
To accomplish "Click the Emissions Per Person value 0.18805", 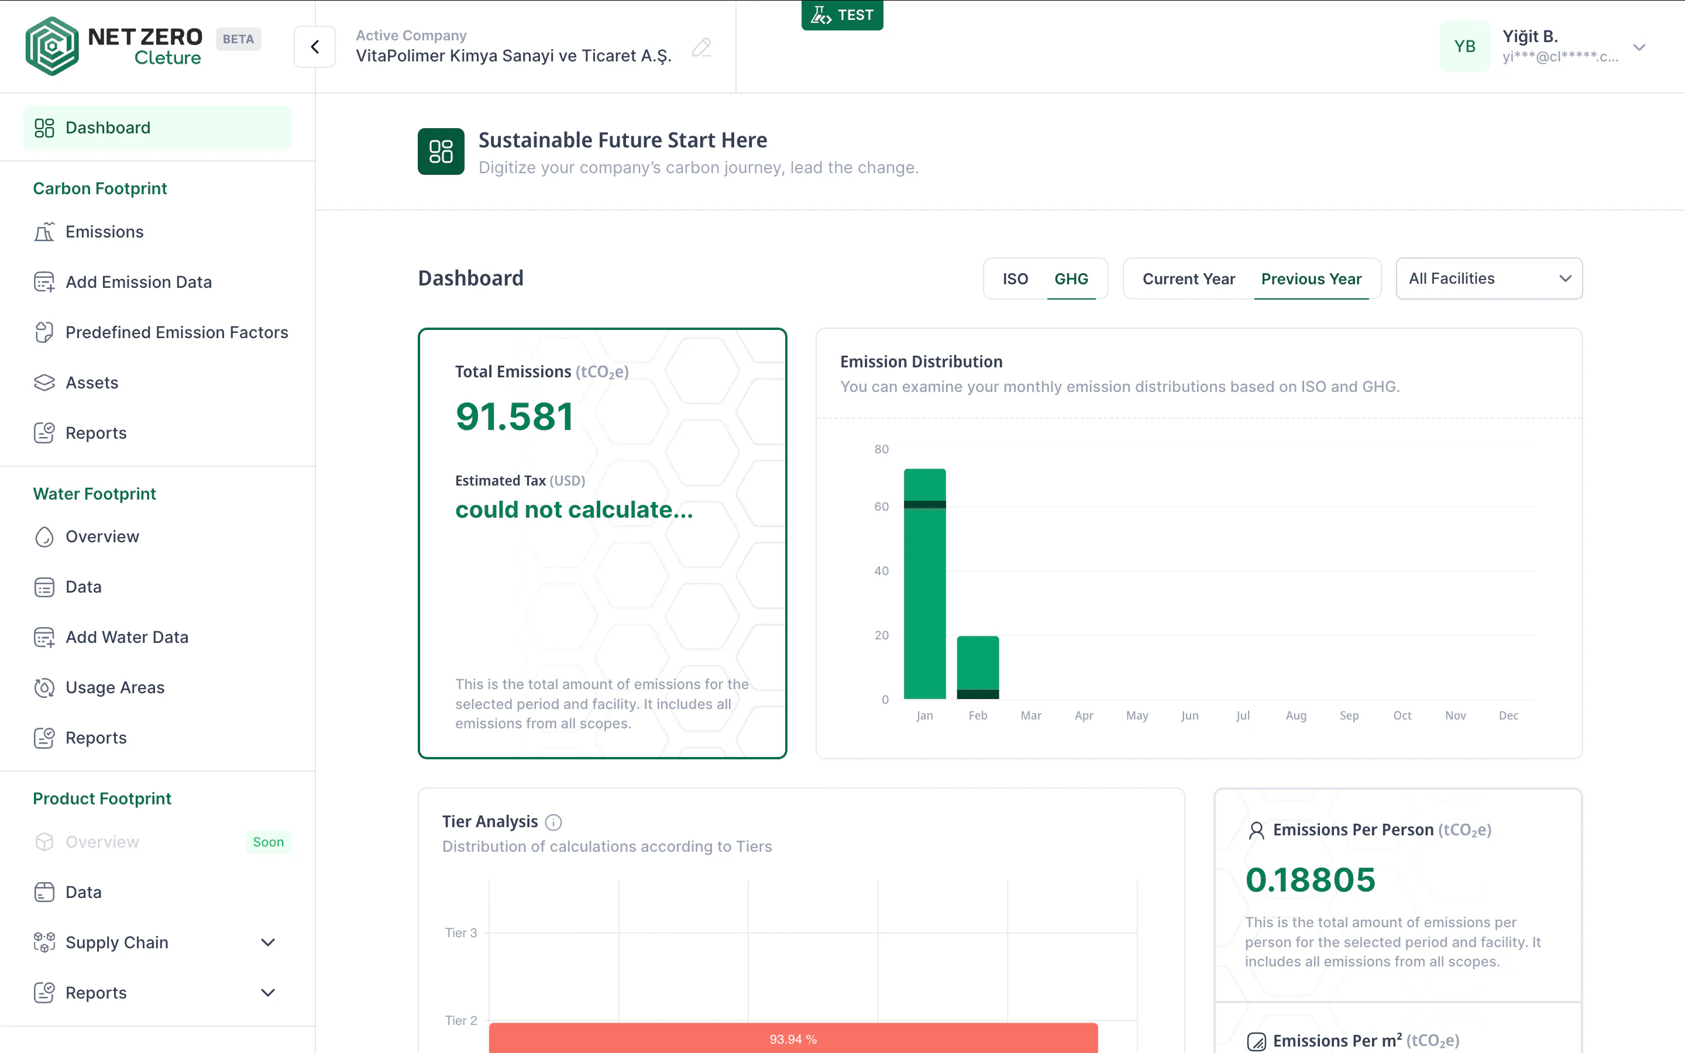I will click(1311, 880).
